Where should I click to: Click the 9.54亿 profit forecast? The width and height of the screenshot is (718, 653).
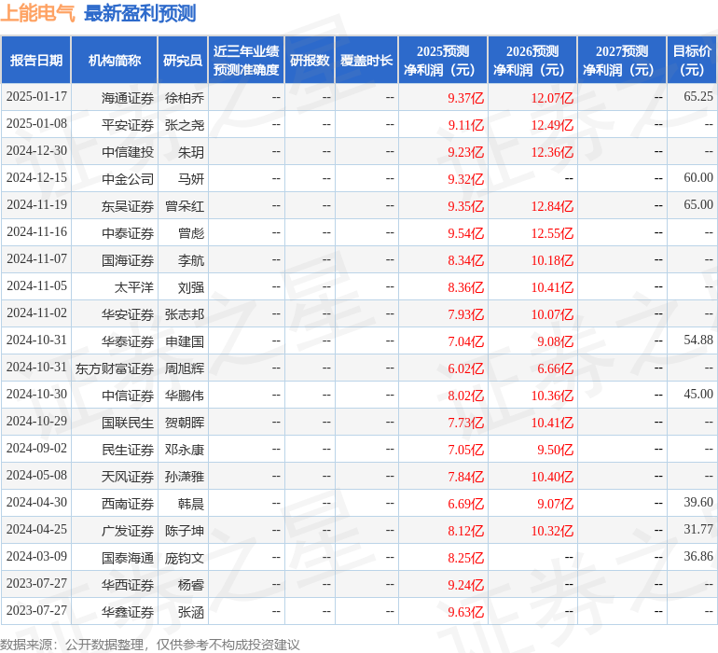click(x=465, y=233)
